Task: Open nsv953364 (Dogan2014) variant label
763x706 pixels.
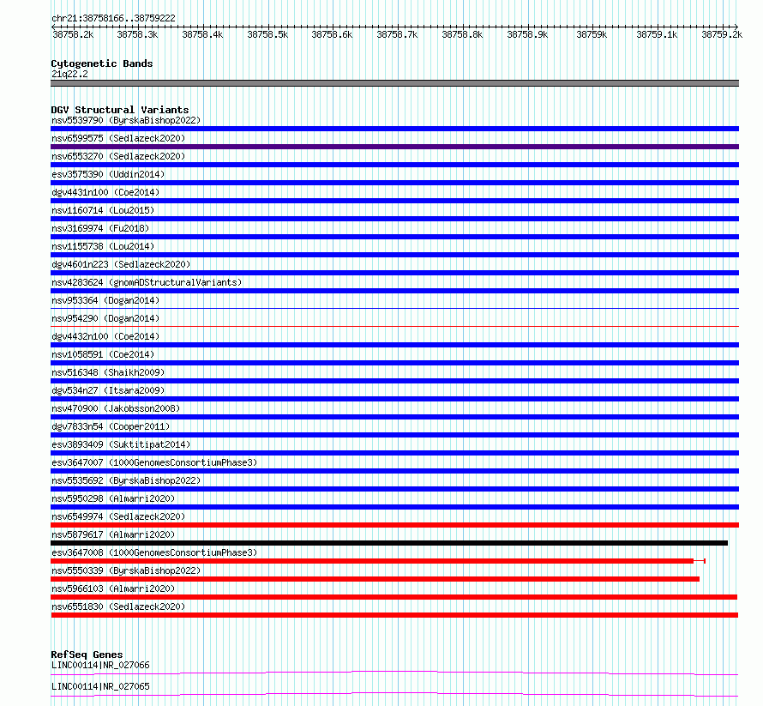Action: [105, 300]
